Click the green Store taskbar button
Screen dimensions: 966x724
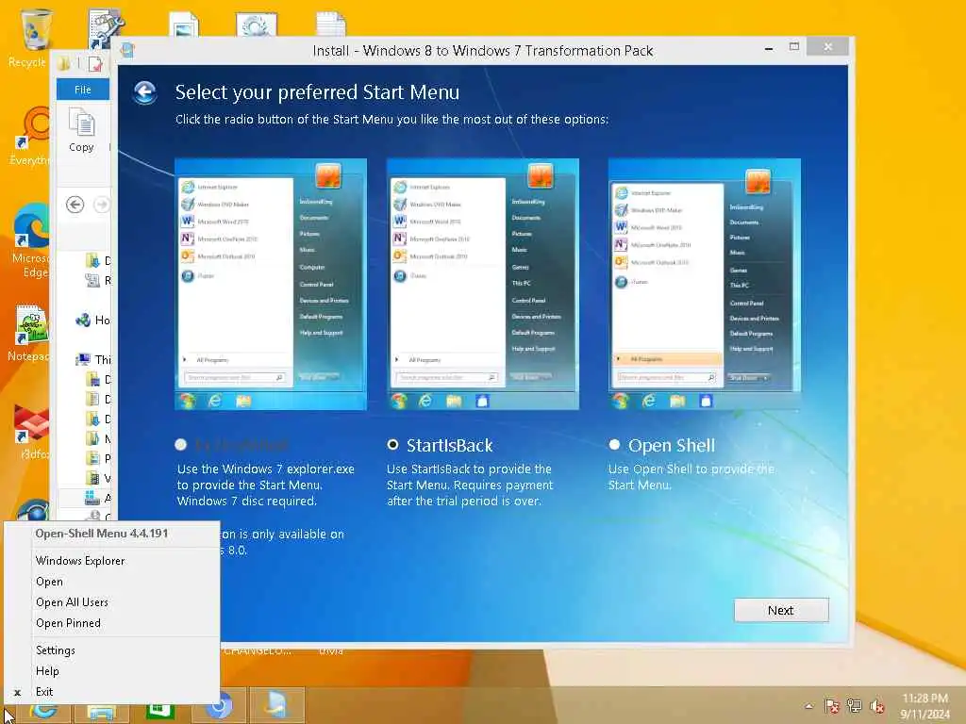coord(159,711)
